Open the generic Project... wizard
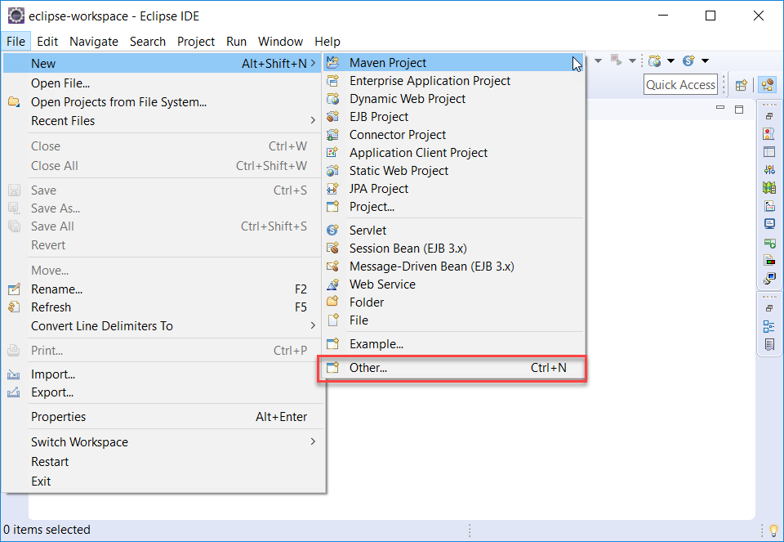 (x=453, y=207)
